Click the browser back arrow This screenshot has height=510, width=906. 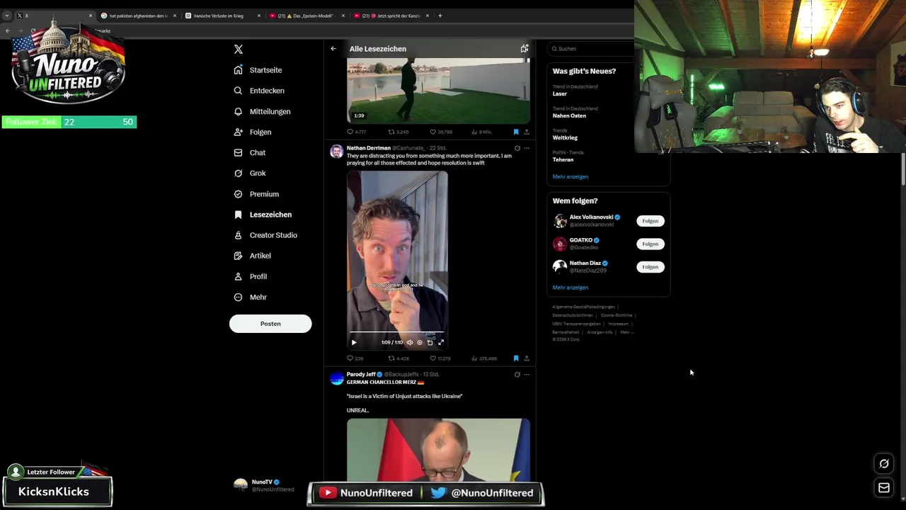8,30
